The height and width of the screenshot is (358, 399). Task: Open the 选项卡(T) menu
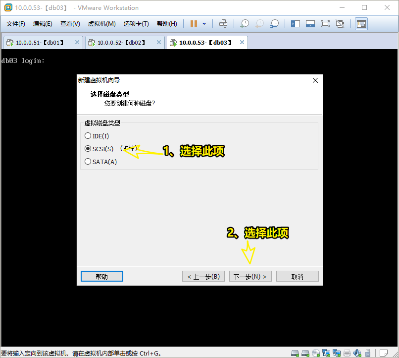click(x=136, y=24)
